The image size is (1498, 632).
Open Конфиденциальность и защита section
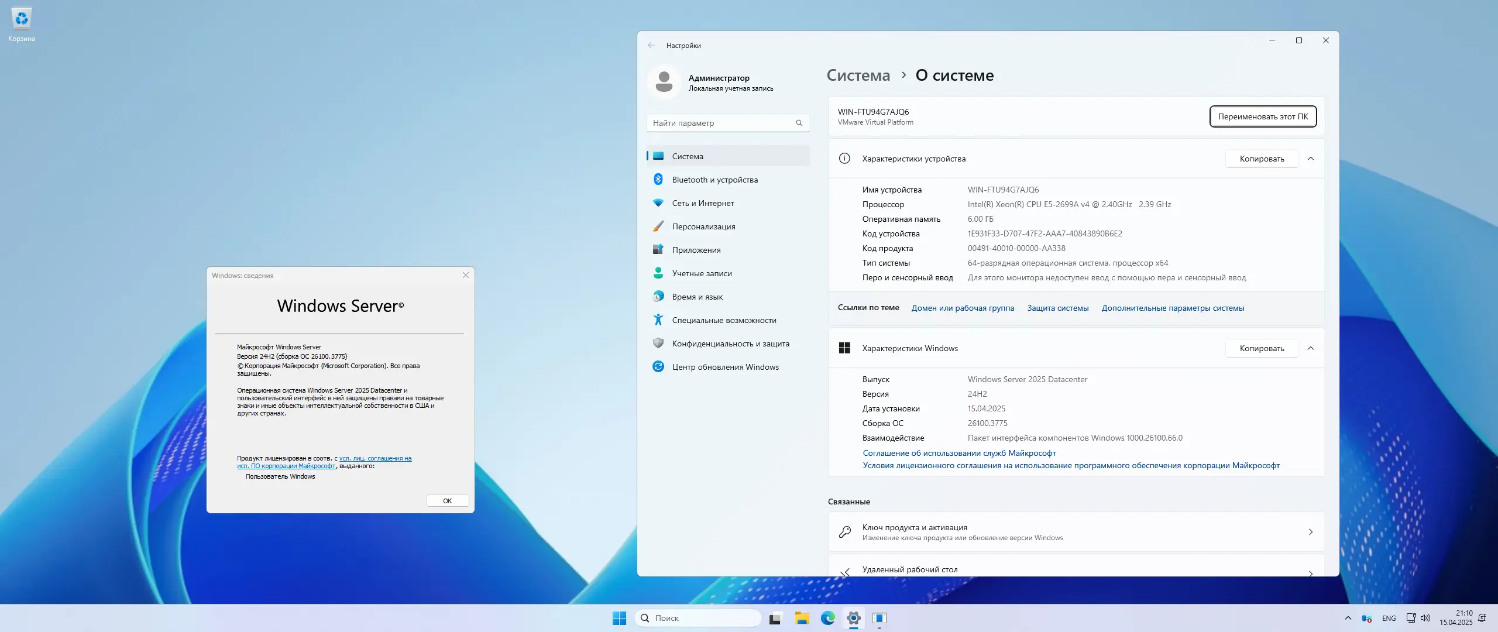point(730,343)
